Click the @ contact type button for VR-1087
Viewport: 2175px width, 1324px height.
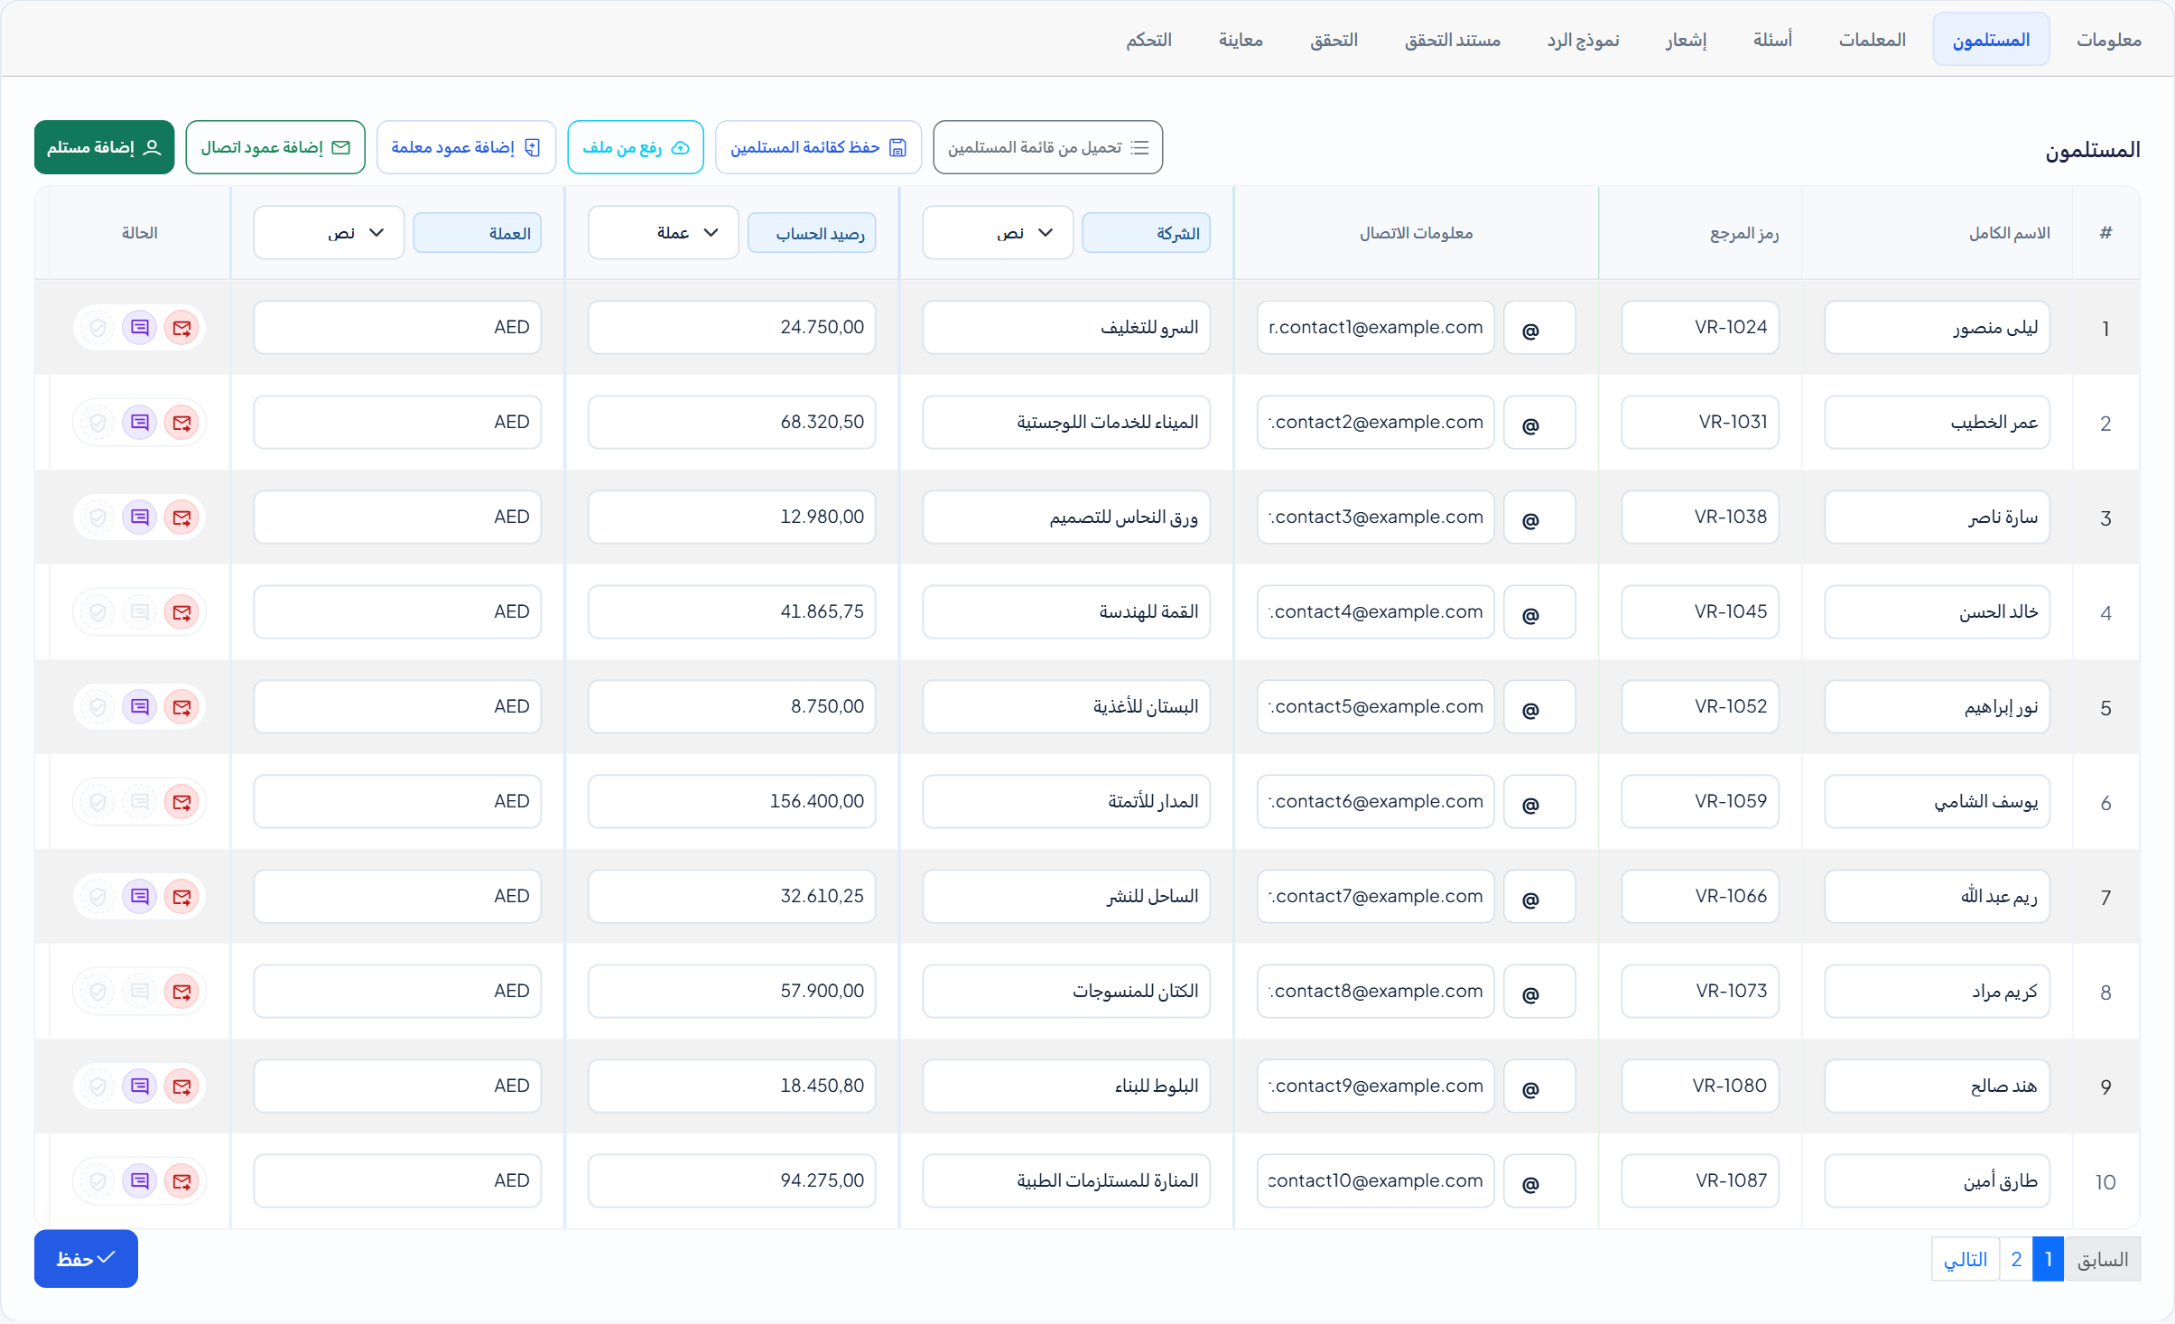[x=1539, y=1181]
